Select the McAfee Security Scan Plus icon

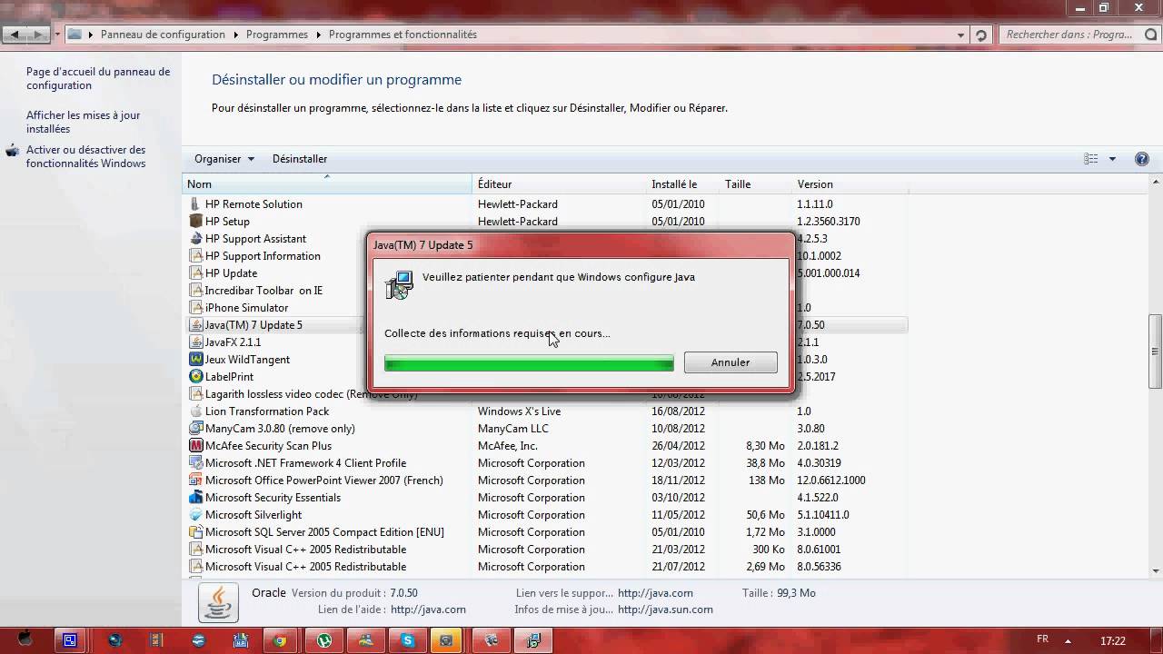[195, 446]
